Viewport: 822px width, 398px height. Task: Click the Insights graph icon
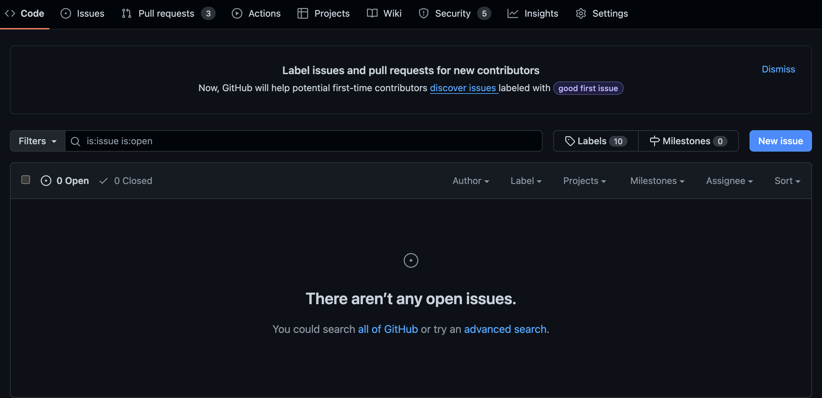[x=512, y=13]
